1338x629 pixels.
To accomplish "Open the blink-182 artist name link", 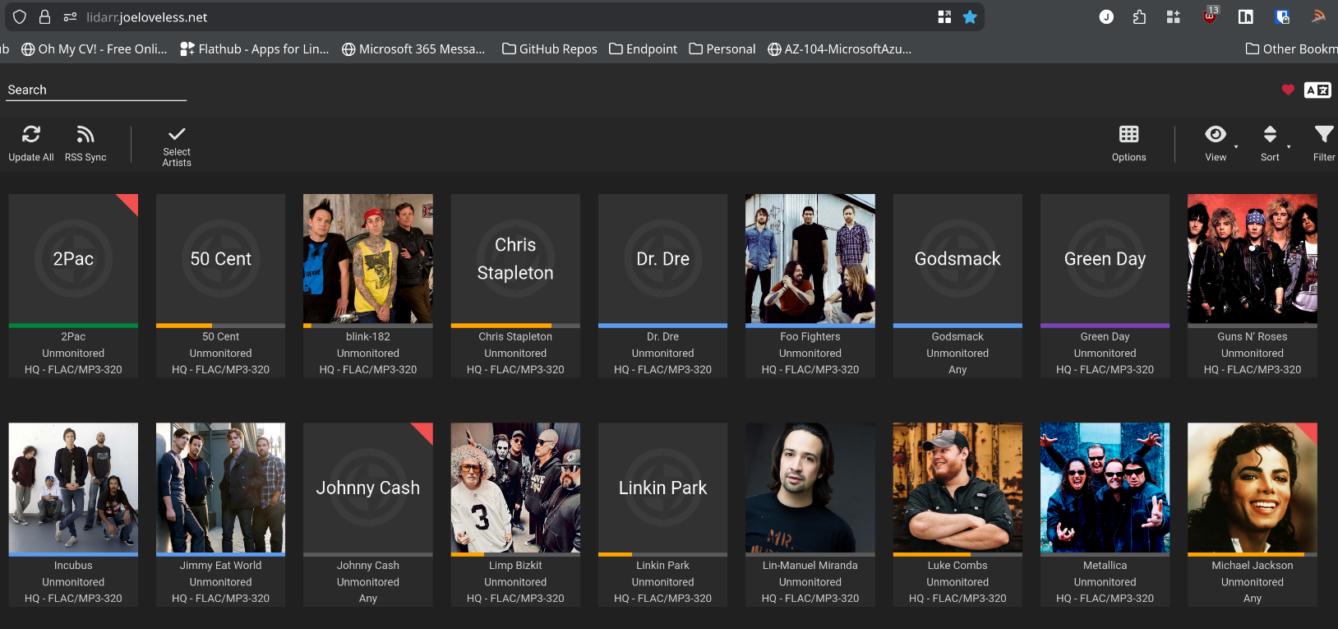I will 368,336.
